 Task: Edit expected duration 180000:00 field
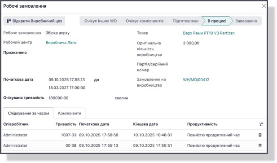[58, 98]
